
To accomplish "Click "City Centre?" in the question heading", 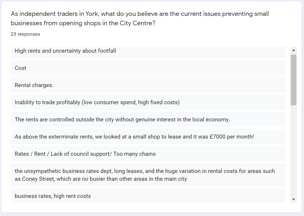I will point(137,23).
